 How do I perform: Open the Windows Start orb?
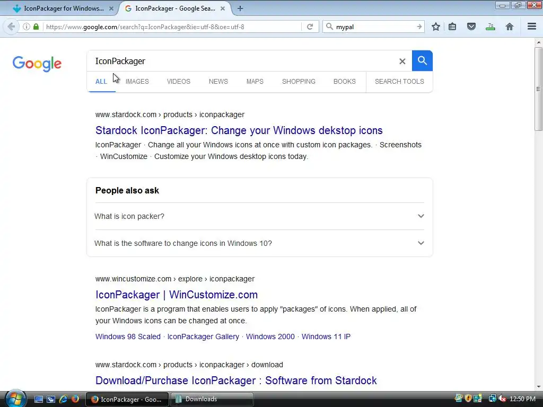[x=15, y=399]
